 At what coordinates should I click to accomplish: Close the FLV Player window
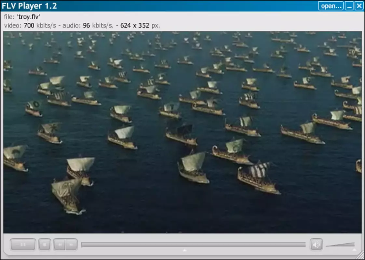pyautogui.click(x=359, y=6)
